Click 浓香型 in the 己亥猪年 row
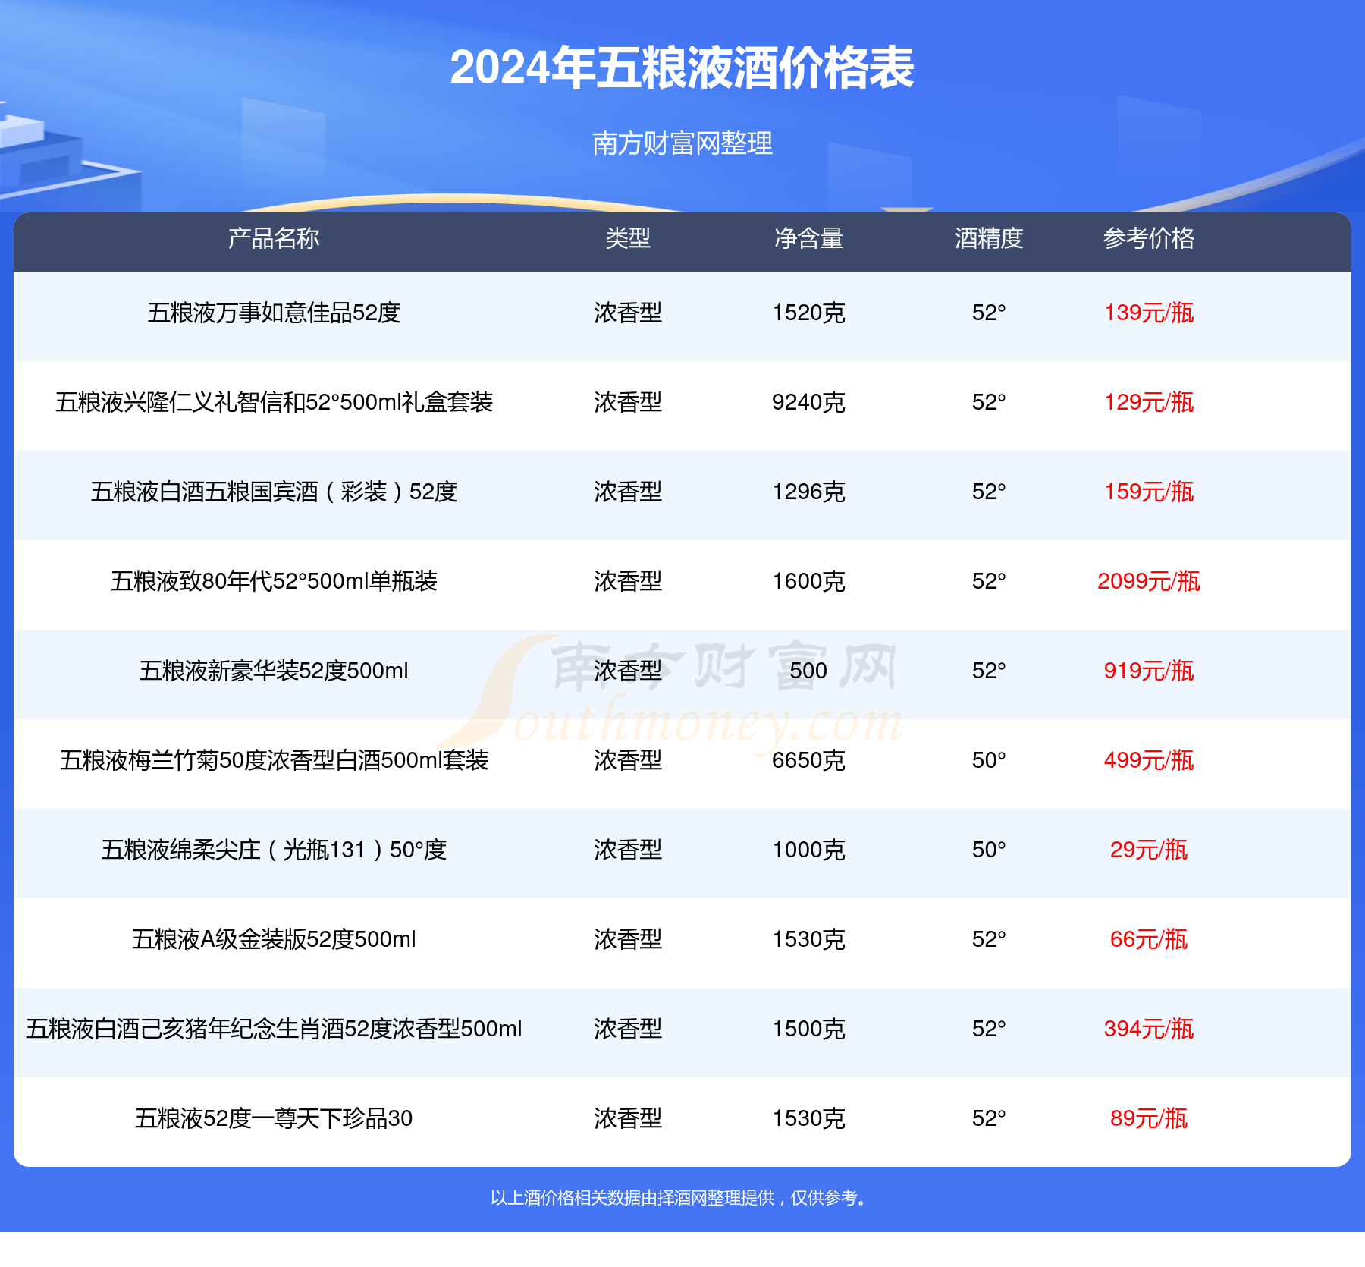The width and height of the screenshot is (1365, 1267). point(628,1029)
